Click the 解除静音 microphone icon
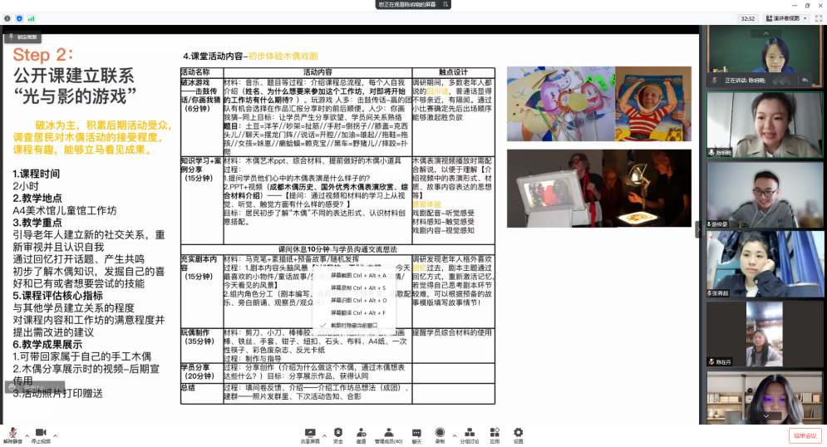 click(12, 432)
